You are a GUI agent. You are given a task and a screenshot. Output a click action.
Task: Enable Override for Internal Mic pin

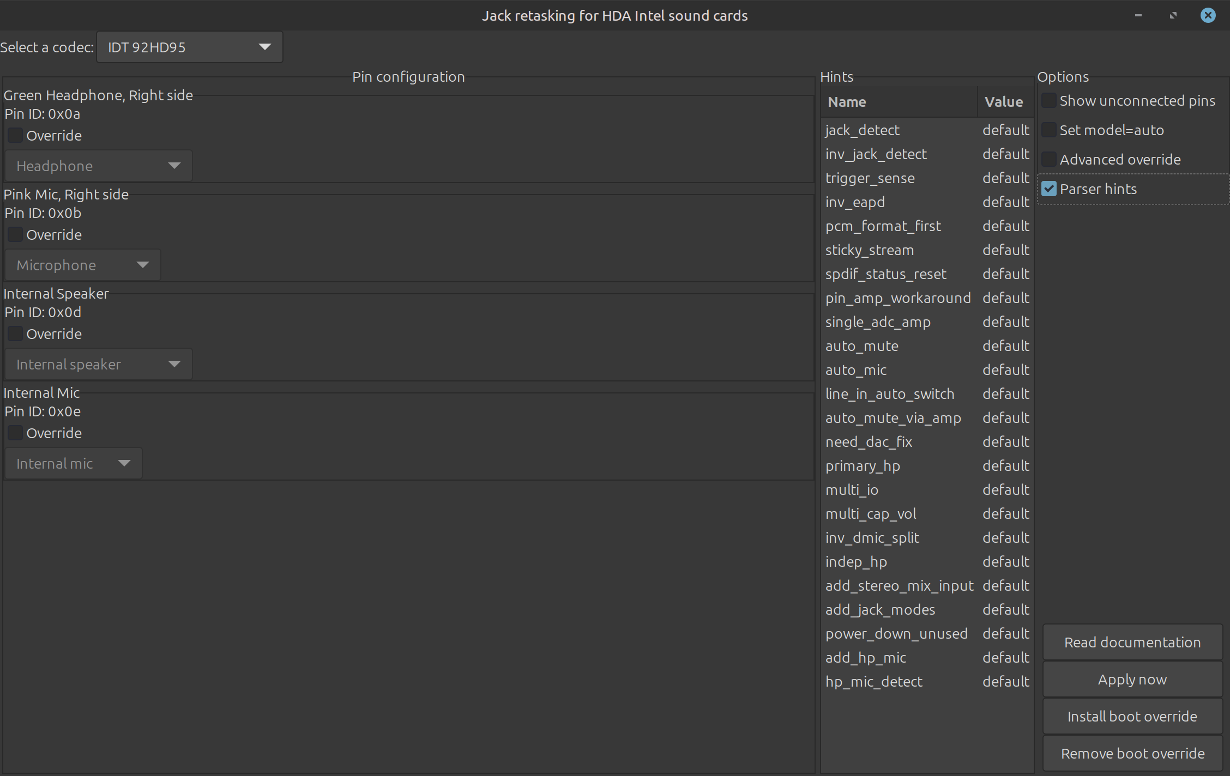pyautogui.click(x=15, y=433)
